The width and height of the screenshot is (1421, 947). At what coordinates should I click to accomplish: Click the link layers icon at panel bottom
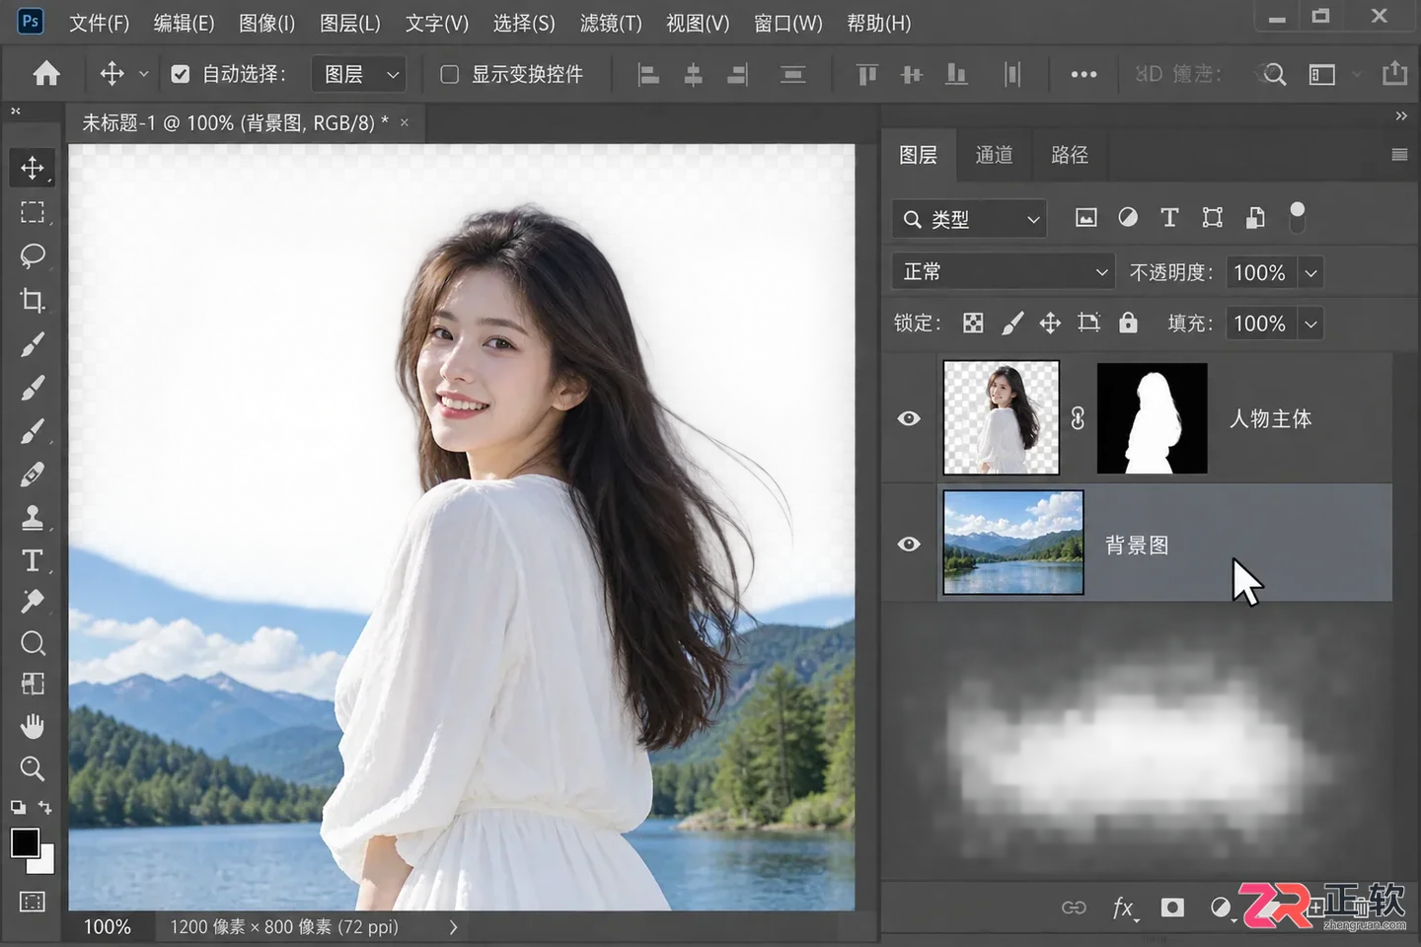[x=1074, y=908]
